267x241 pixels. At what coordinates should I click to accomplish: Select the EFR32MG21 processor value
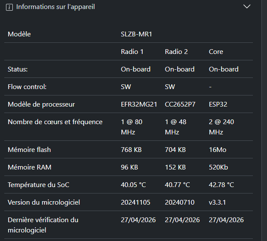[139, 104]
